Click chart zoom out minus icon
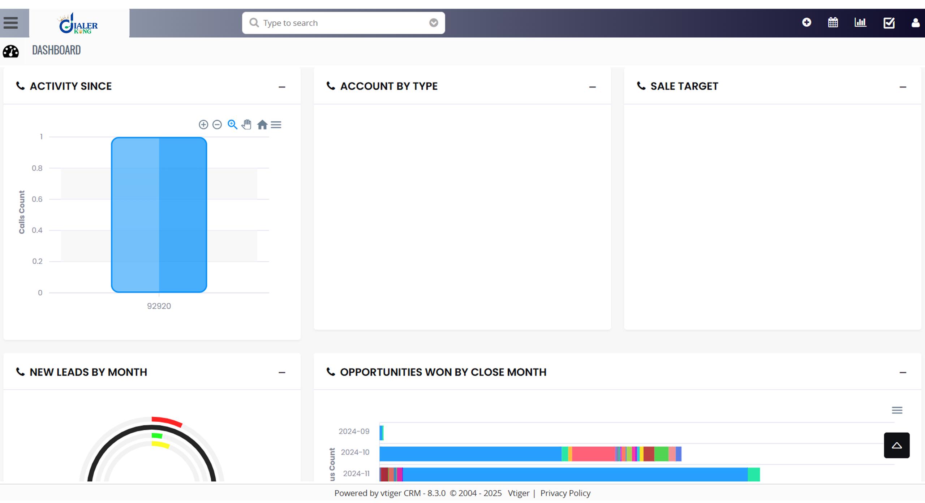This screenshot has height=503, width=925. point(217,125)
